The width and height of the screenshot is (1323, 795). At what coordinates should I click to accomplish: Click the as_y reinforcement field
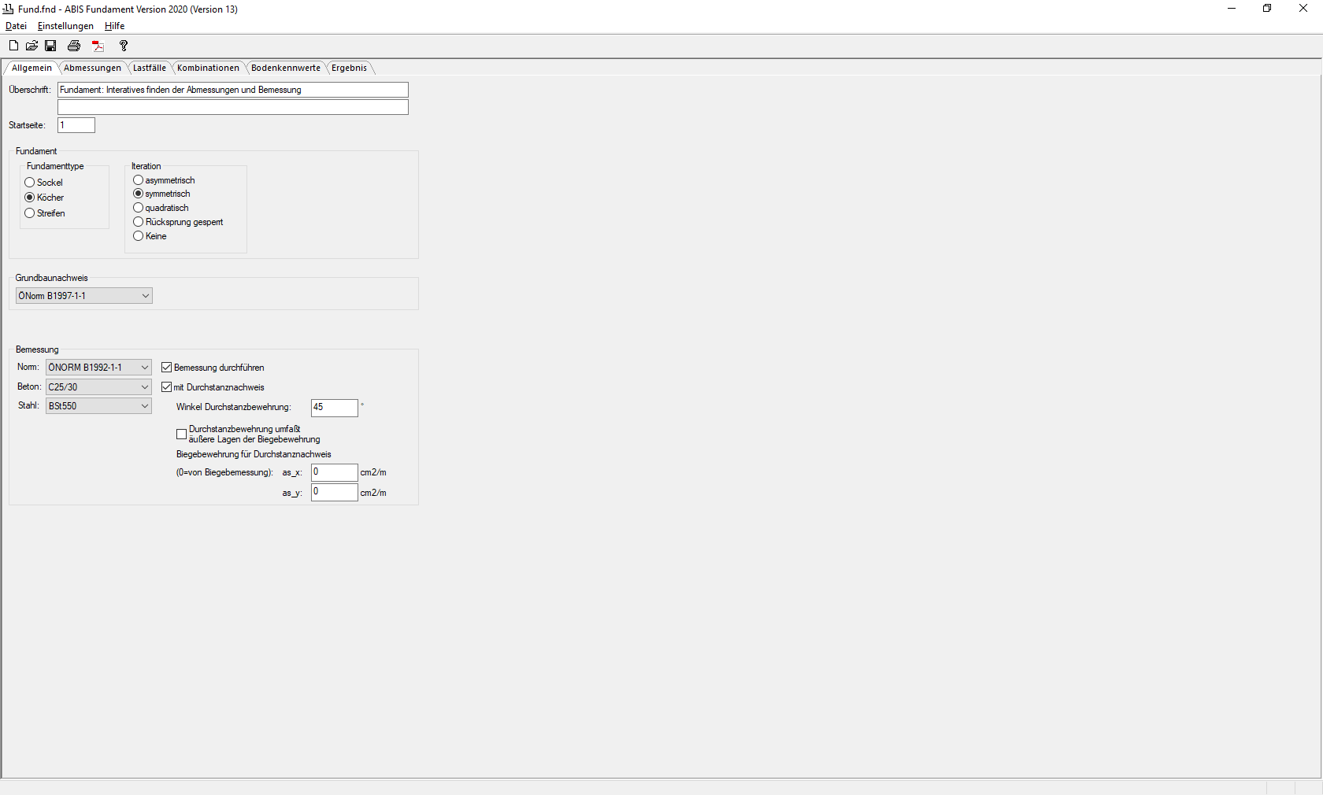[x=335, y=492]
